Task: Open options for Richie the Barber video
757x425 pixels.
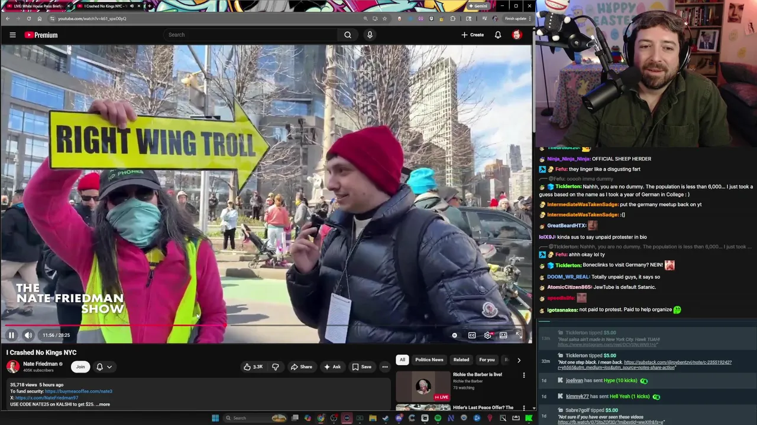Action: tap(524, 375)
